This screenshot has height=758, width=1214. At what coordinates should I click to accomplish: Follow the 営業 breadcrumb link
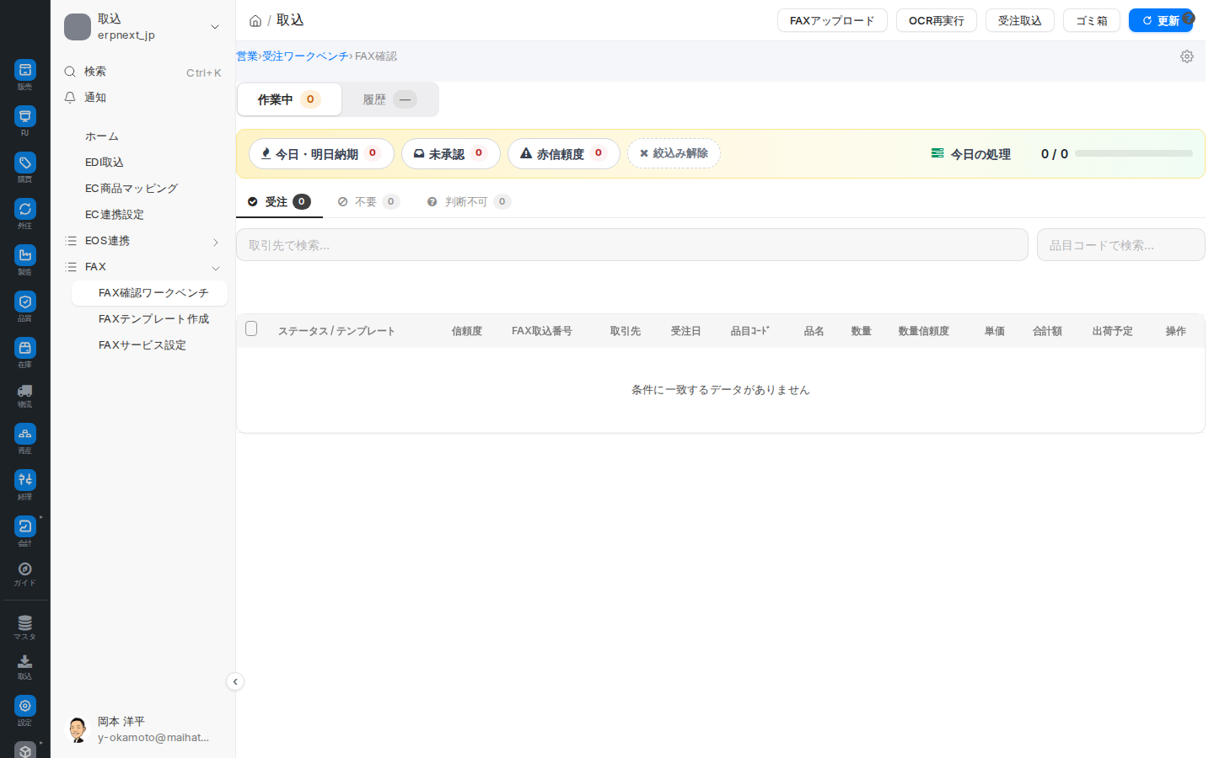click(x=247, y=56)
